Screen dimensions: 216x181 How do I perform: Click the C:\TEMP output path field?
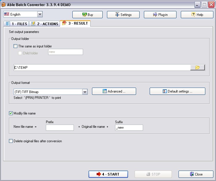coord(102,67)
